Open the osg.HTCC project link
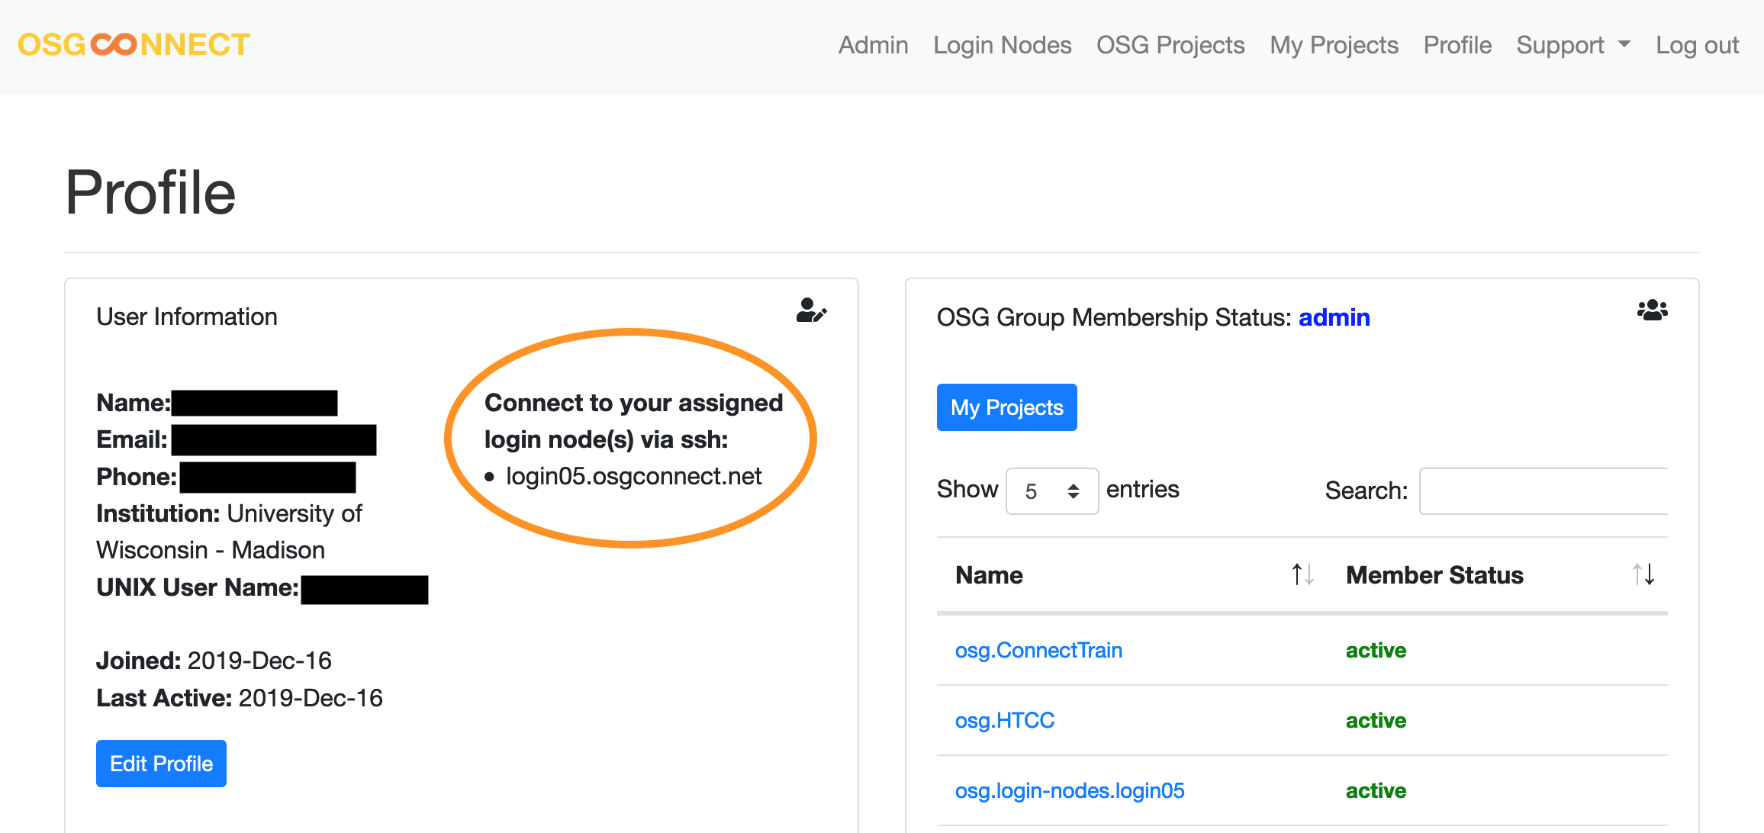This screenshot has height=833, width=1764. 1004,720
